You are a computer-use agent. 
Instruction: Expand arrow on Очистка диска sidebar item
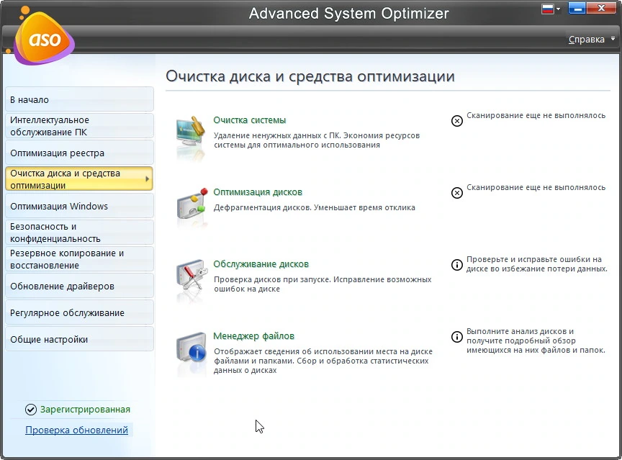tap(147, 179)
